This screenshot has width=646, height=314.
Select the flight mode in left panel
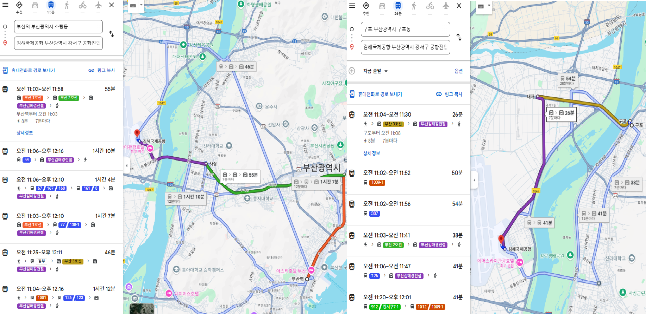point(98,7)
